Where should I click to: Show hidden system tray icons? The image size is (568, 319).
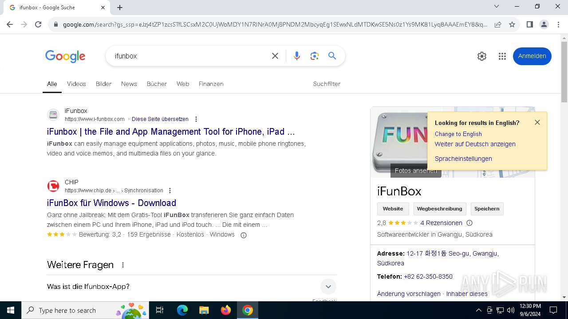[x=478, y=310]
